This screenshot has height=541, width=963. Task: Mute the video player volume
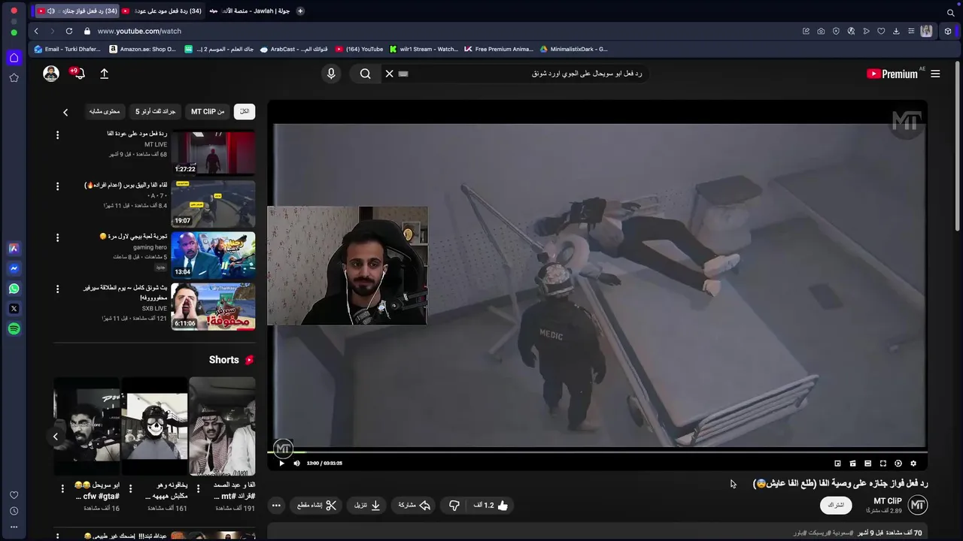[296, 464]
